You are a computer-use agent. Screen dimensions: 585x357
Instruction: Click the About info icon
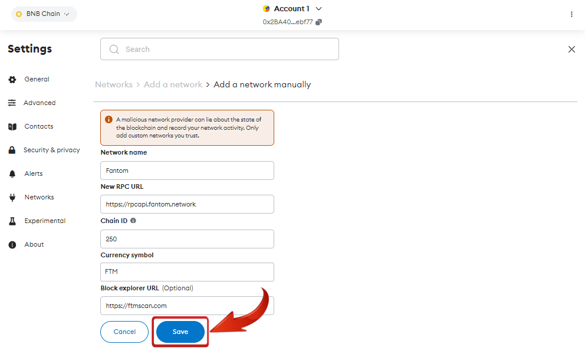click(x=12, y=245)
